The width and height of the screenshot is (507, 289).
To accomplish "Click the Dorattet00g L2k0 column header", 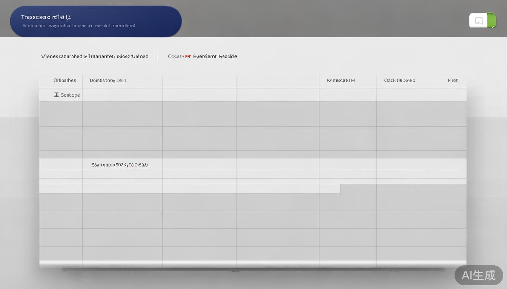I will coord(108,80).
